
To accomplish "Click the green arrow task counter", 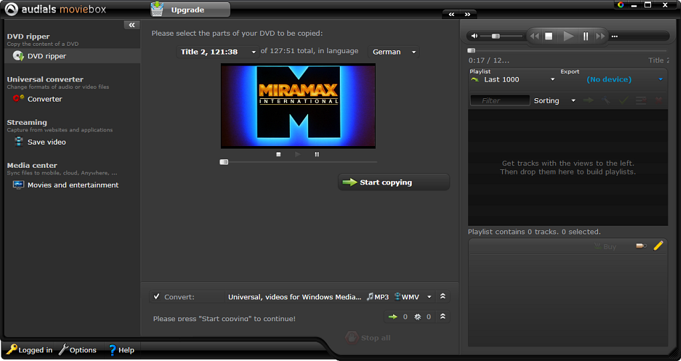I will 393,317.
